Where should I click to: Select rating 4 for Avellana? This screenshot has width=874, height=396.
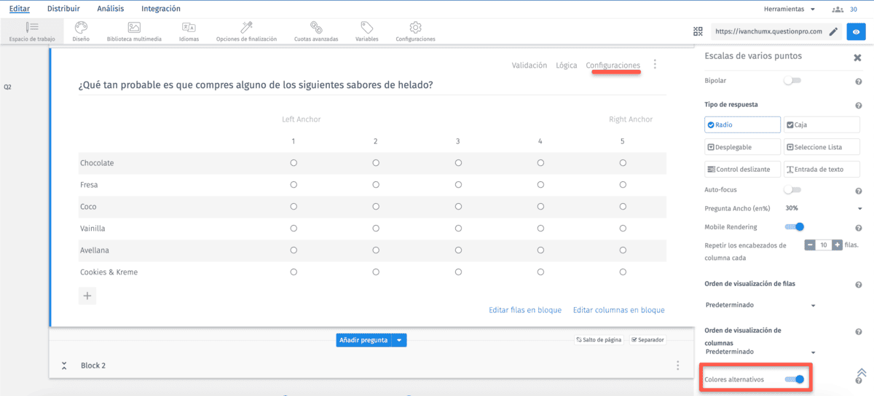click(540, 250)
